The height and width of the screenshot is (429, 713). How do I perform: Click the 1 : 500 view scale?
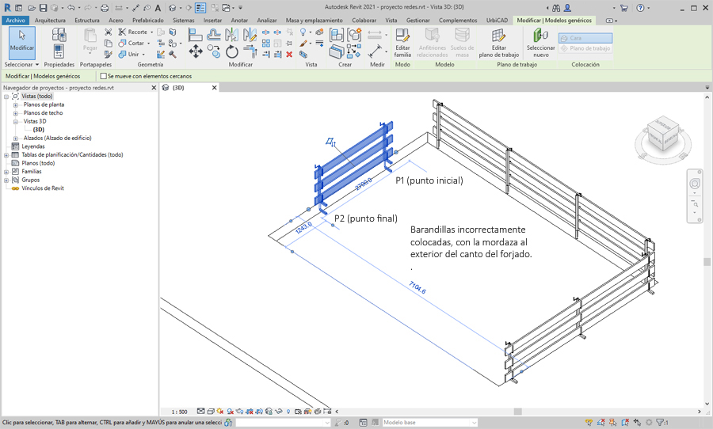point(179,412)
